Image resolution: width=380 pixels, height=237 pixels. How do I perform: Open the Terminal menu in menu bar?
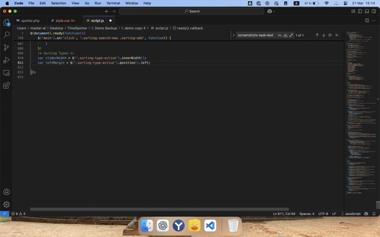[113, 3]
